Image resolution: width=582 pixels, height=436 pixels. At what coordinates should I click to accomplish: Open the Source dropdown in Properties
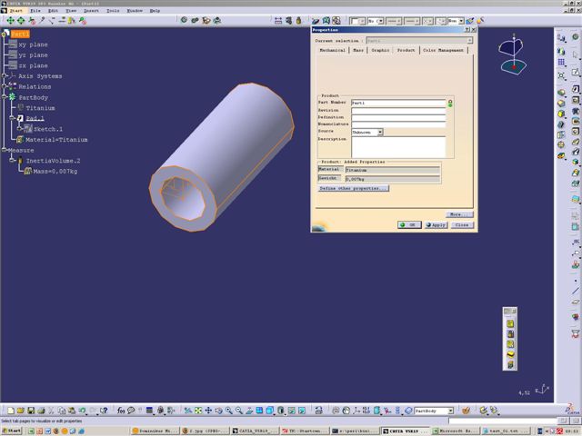(x=380, y=132)
